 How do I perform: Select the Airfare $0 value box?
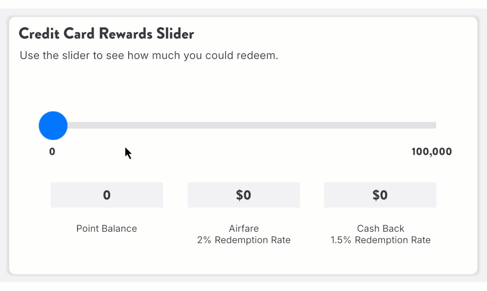click(244, 195)
